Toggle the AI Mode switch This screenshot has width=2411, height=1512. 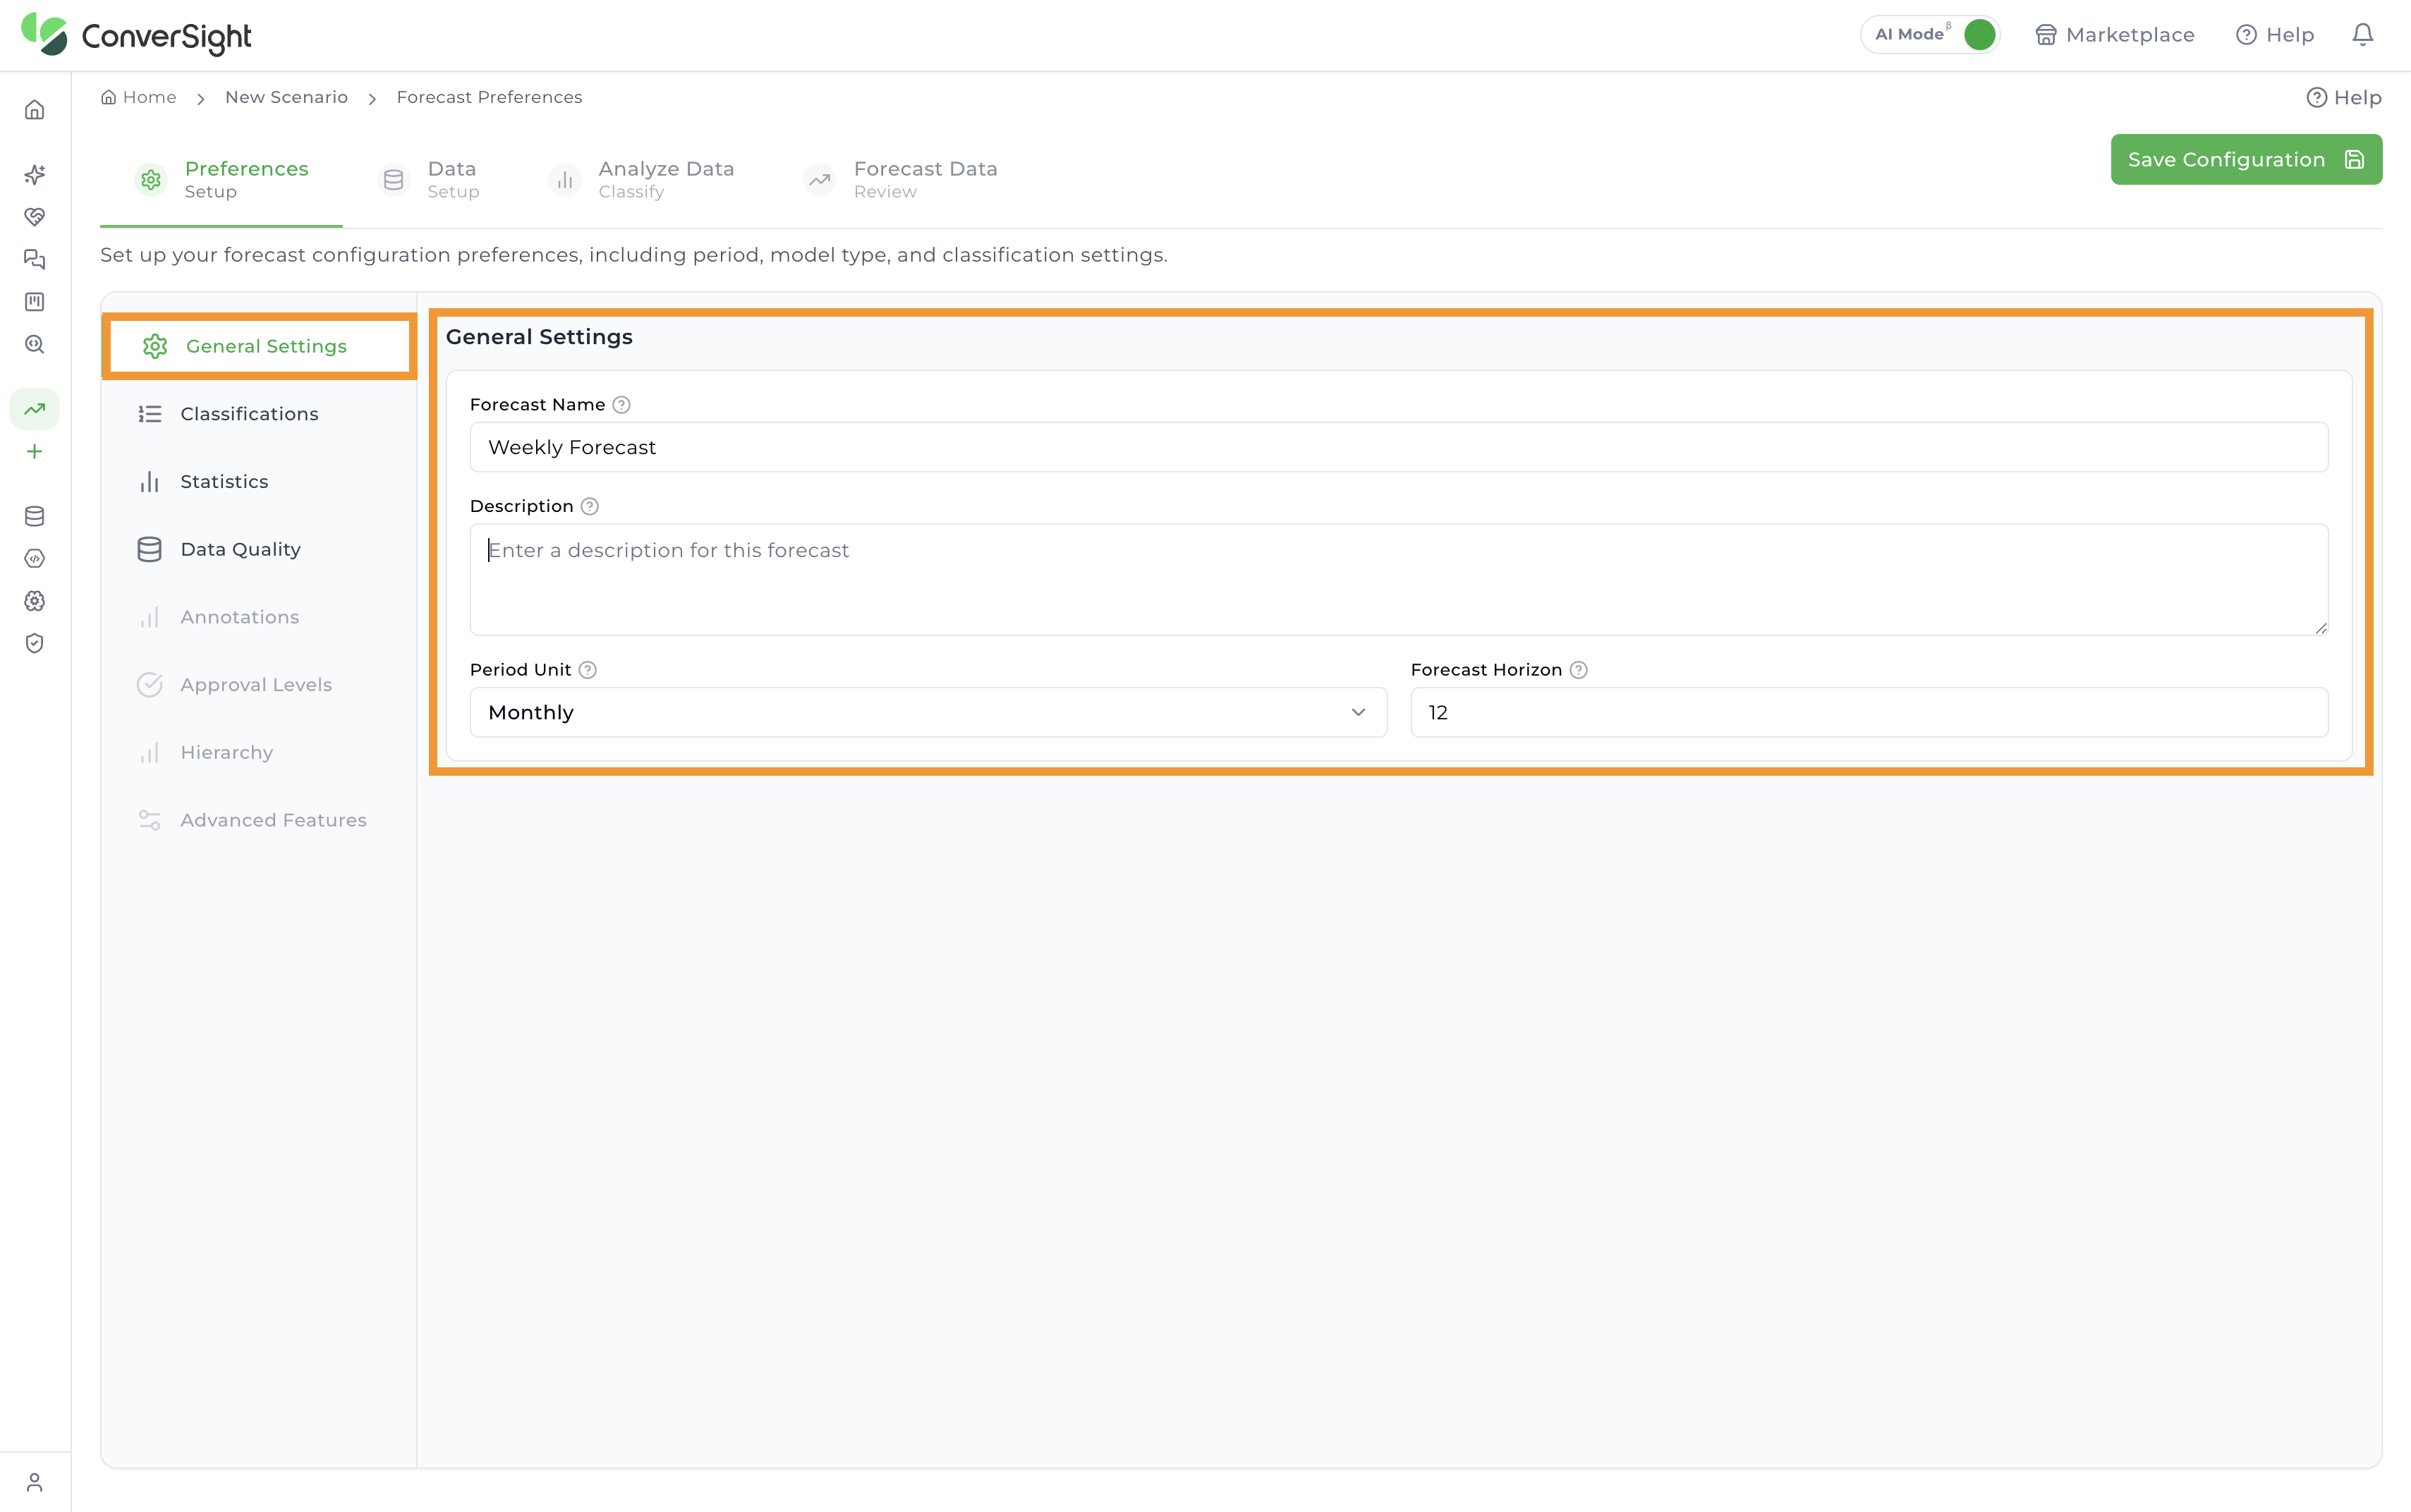[x=1979, y=35]
